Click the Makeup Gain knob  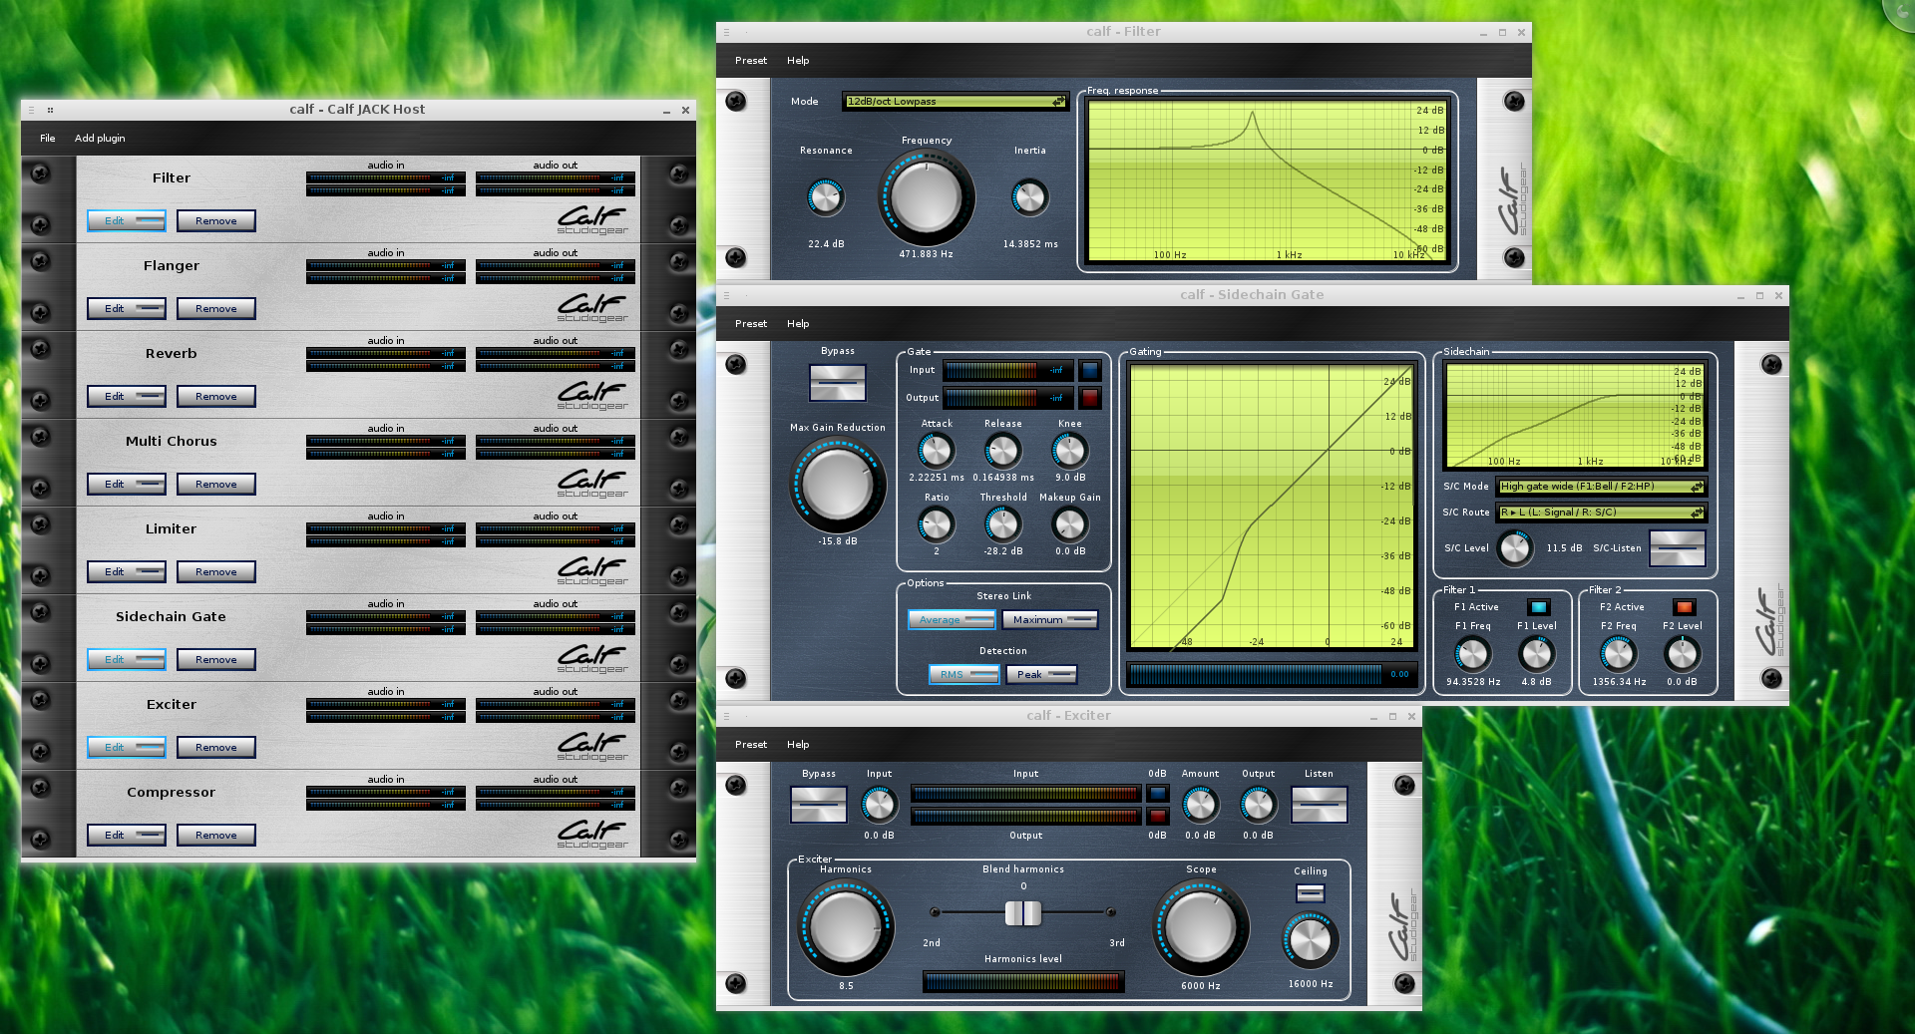[1069, 524]
